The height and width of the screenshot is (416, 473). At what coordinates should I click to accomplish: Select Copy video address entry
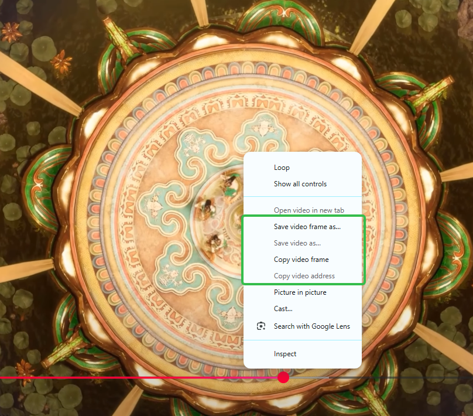click(x=303, y=275)
